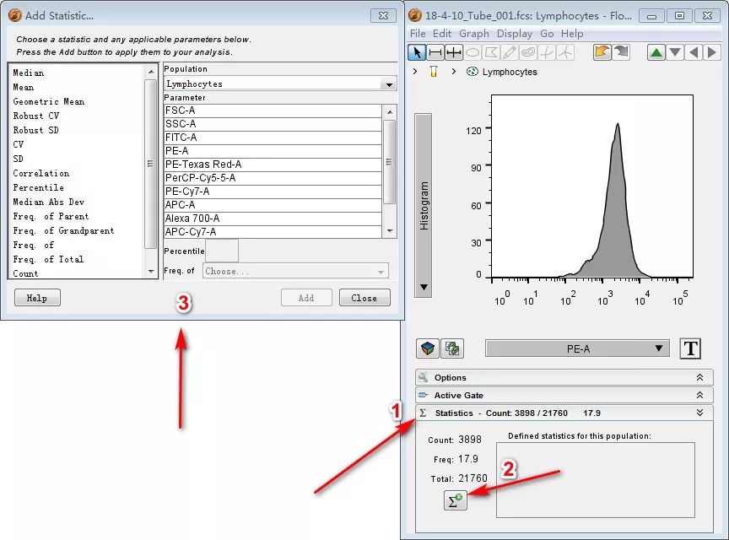Open the Help menu
The width and height of the screenshot is (729, 540).
572,34
